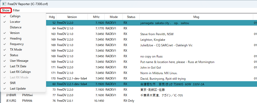This screenshot has height=103, width=257.
Task: Select the Steve from Penrith, NSW message
Action: [157, 34]
